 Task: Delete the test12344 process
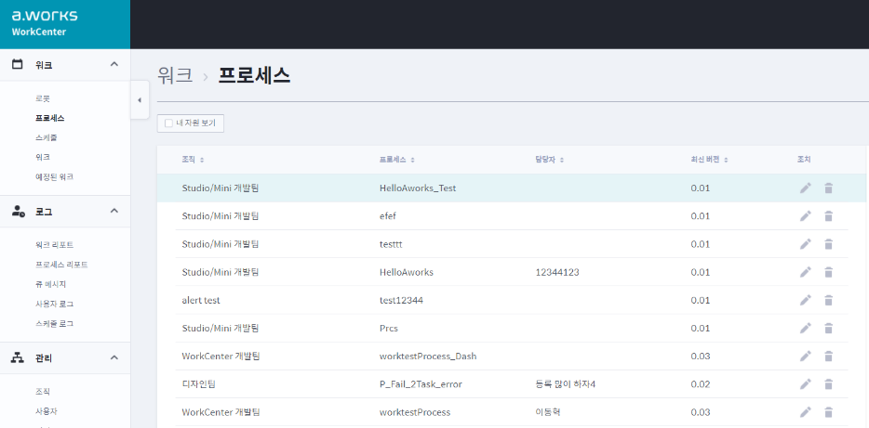click(829, 300)
